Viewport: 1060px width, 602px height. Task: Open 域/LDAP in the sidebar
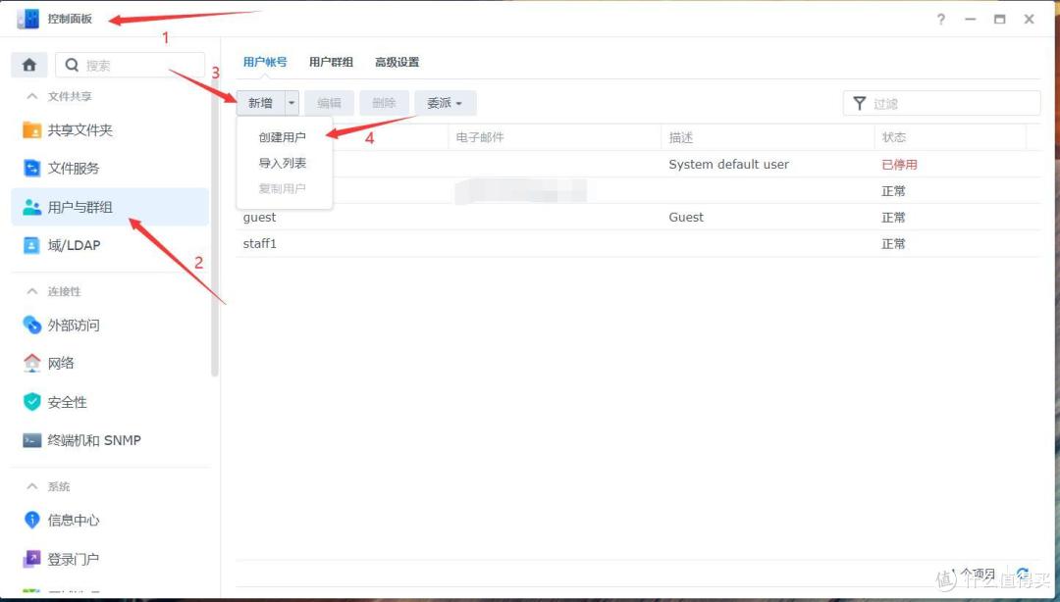coord(110,245)
